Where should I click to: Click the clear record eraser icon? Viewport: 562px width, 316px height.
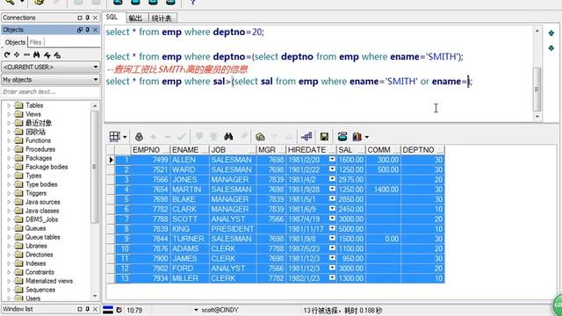coord(244,136)
